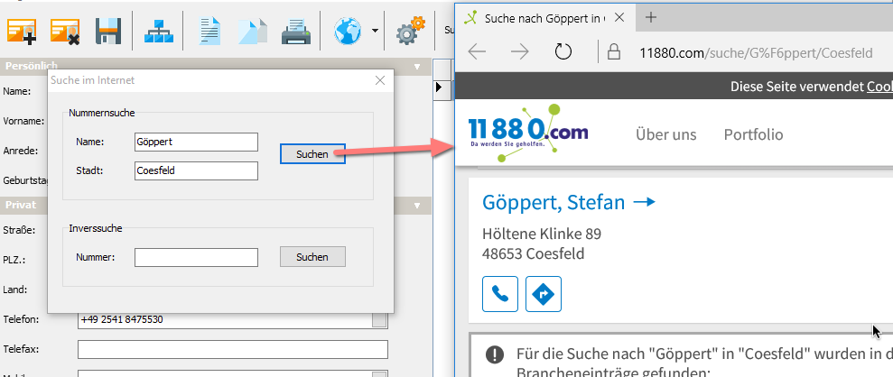The image size is (893, 377).
Task: Open the Göppert, Stefan result link
Action: pyautogui.click(x=568, y=202)
